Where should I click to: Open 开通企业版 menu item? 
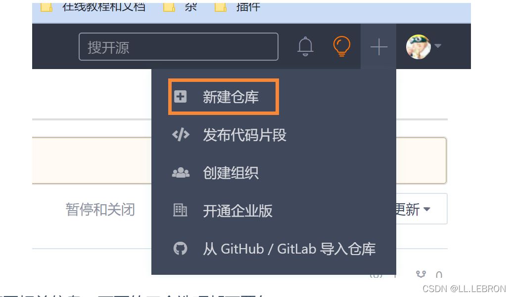pyautogui.click(x=237, y=211)
